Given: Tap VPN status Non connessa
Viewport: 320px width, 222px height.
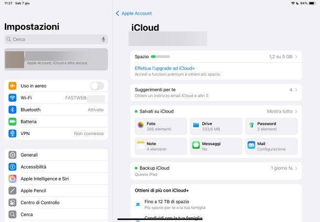Looking at the screenshot, I should (89, 134).
